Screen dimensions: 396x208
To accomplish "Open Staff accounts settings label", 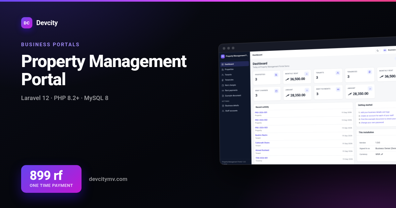I will [231, 111].
